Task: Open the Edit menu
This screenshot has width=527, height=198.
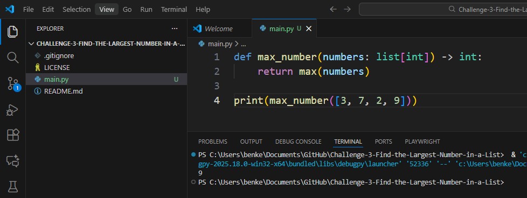Action: click(x=48, y=9)
